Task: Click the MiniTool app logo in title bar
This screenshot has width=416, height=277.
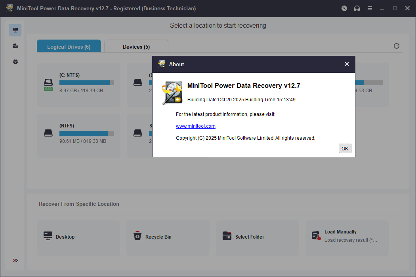Action: coord(10,8)
